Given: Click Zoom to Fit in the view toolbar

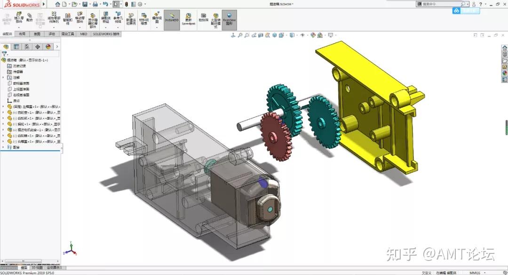Looking at the screenshot, I should [241, 36].
